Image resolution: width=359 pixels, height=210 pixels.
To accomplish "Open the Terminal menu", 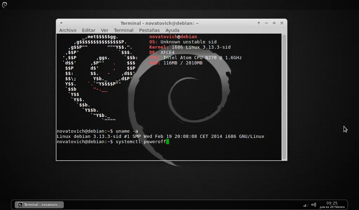I will 124,30.
